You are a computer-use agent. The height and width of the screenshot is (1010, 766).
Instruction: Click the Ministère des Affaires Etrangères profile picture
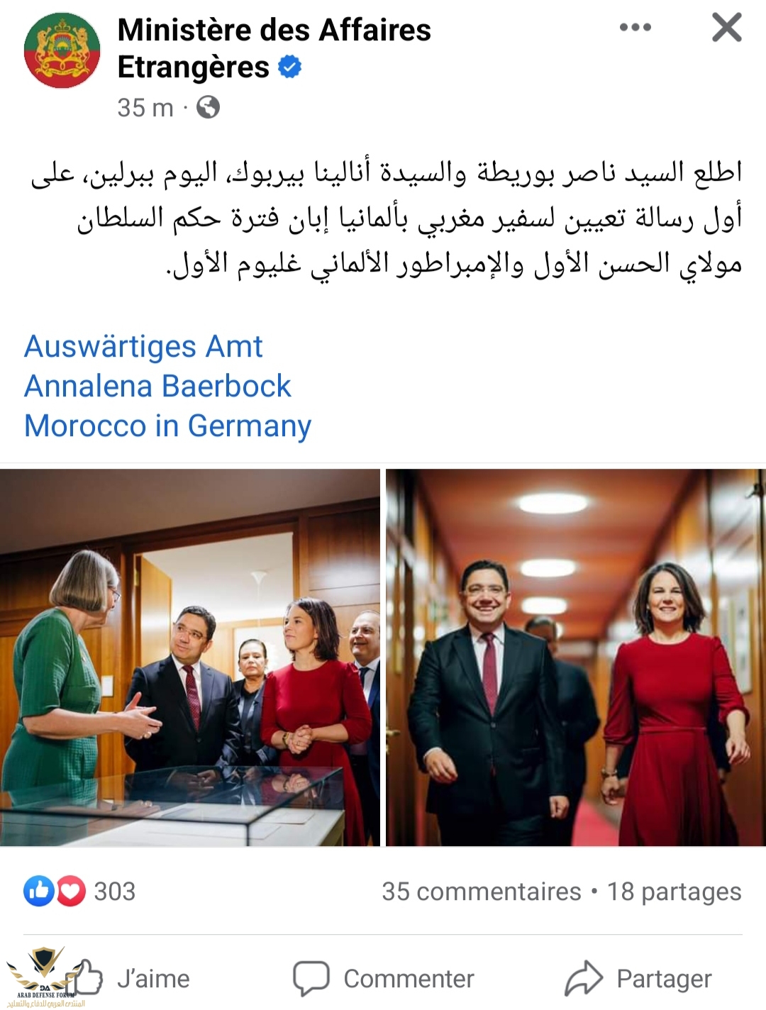point(62,50)
